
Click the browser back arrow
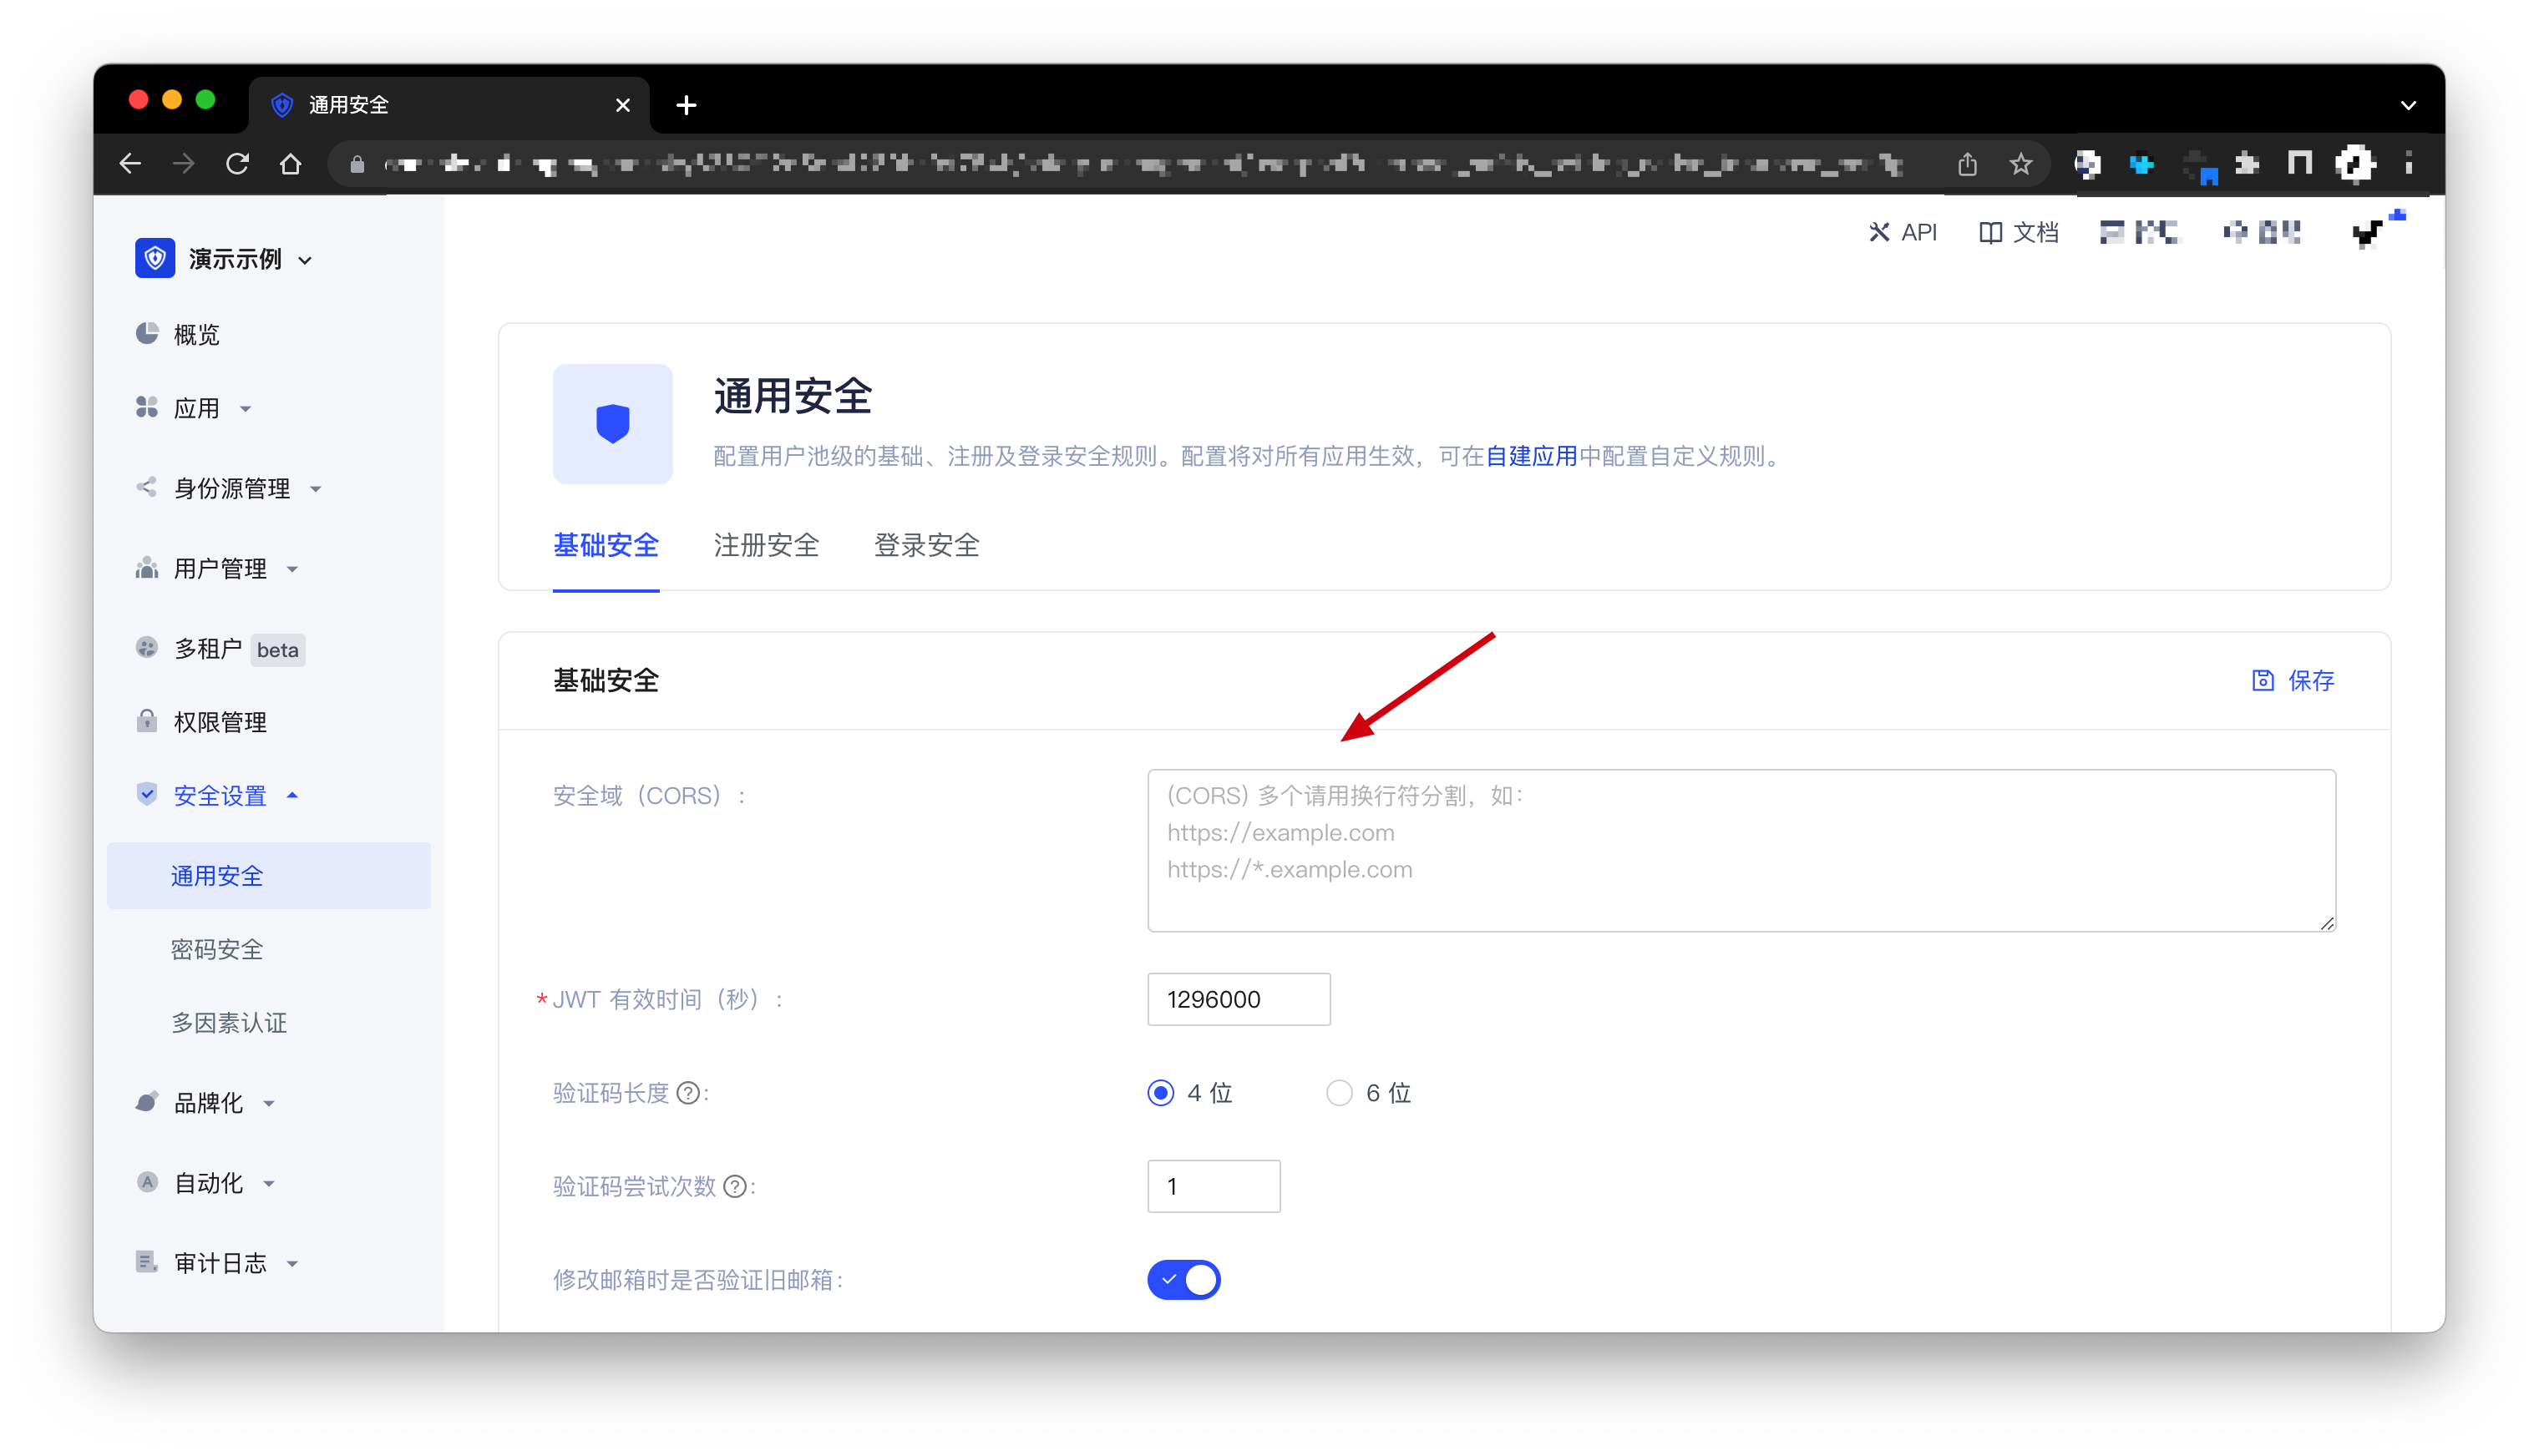[130, 164]
